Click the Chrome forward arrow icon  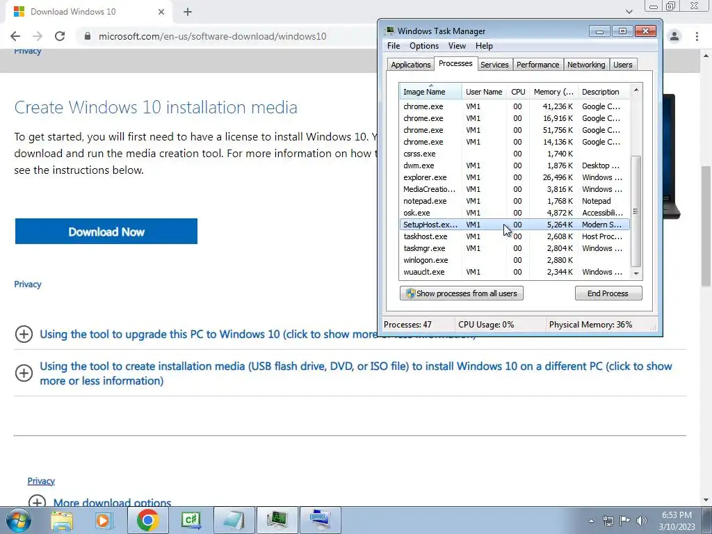(38, 36)
